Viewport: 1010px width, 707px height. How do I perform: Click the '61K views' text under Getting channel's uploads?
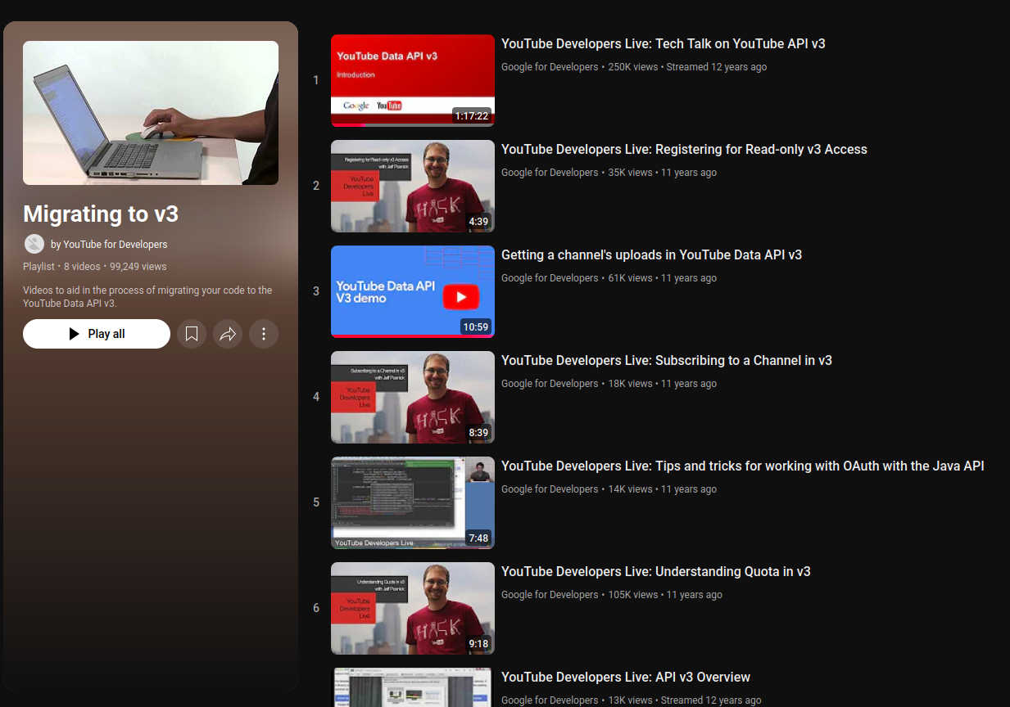point(631,278)
